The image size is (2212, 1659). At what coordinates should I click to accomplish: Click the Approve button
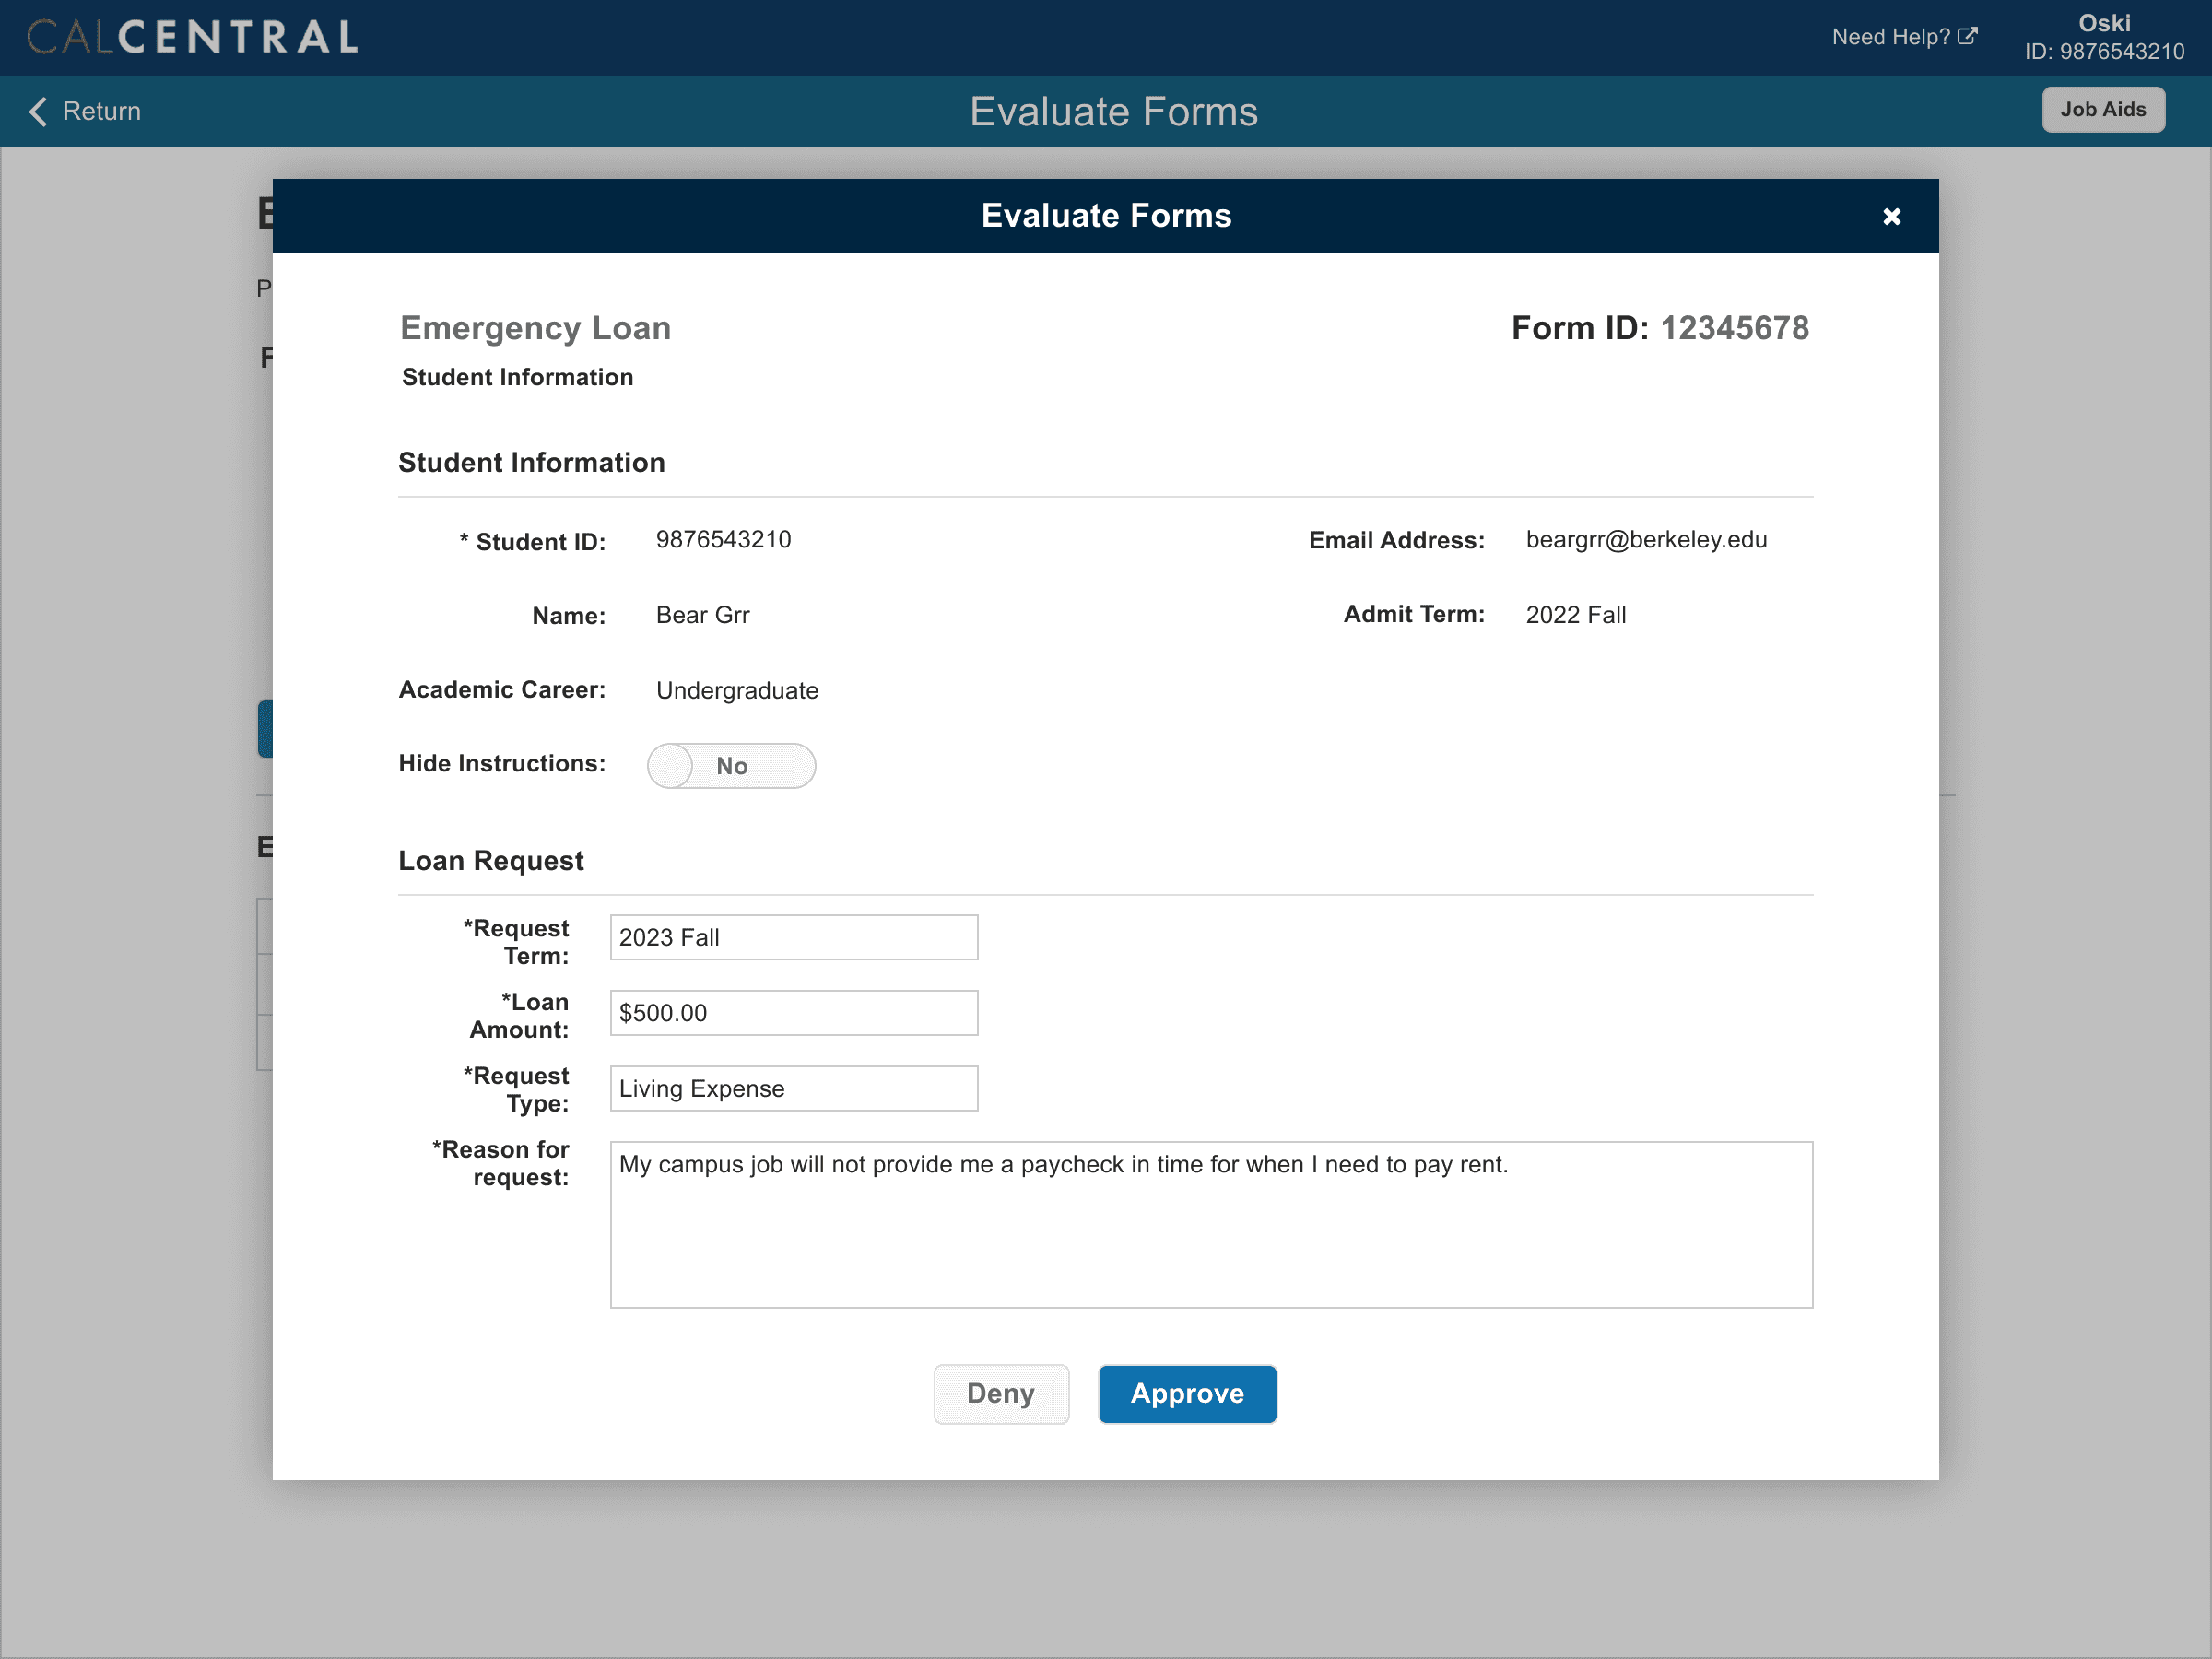1186,1393
